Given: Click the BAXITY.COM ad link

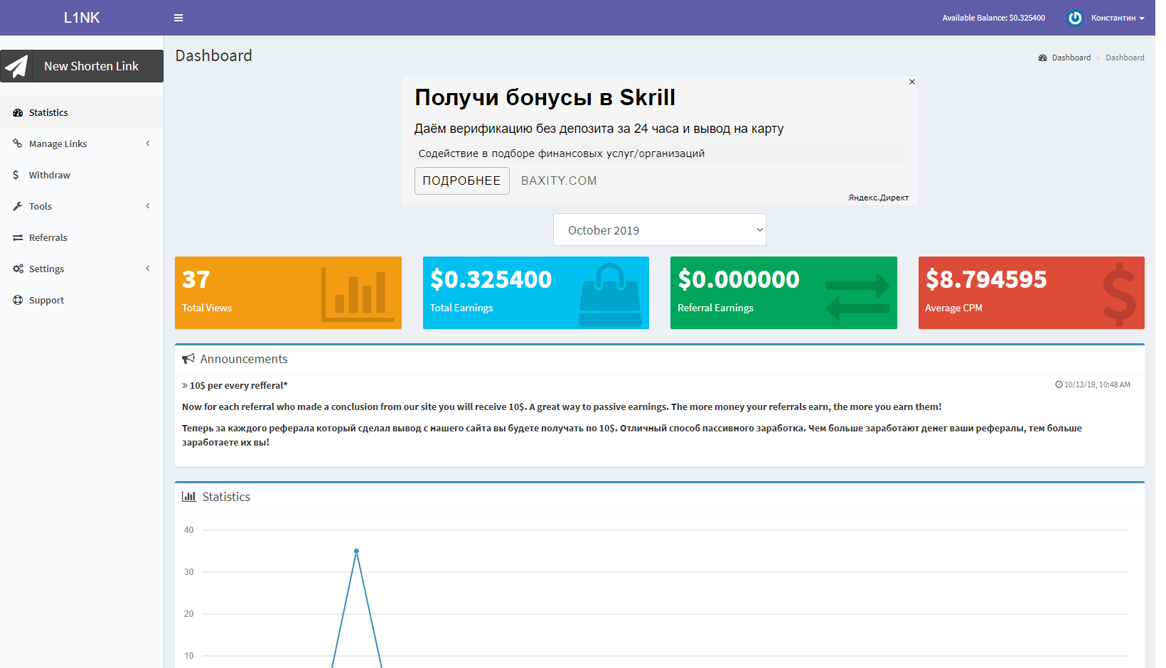Looking at the screenshot, I should [559, 181].
